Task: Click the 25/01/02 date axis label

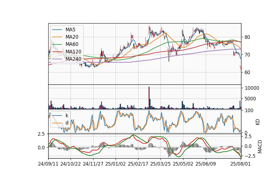Action: click(116, 164)
